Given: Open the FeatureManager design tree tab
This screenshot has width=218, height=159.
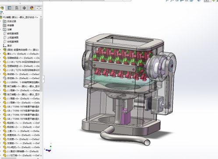Looking at the screenshot, I should tap(2, 8).
